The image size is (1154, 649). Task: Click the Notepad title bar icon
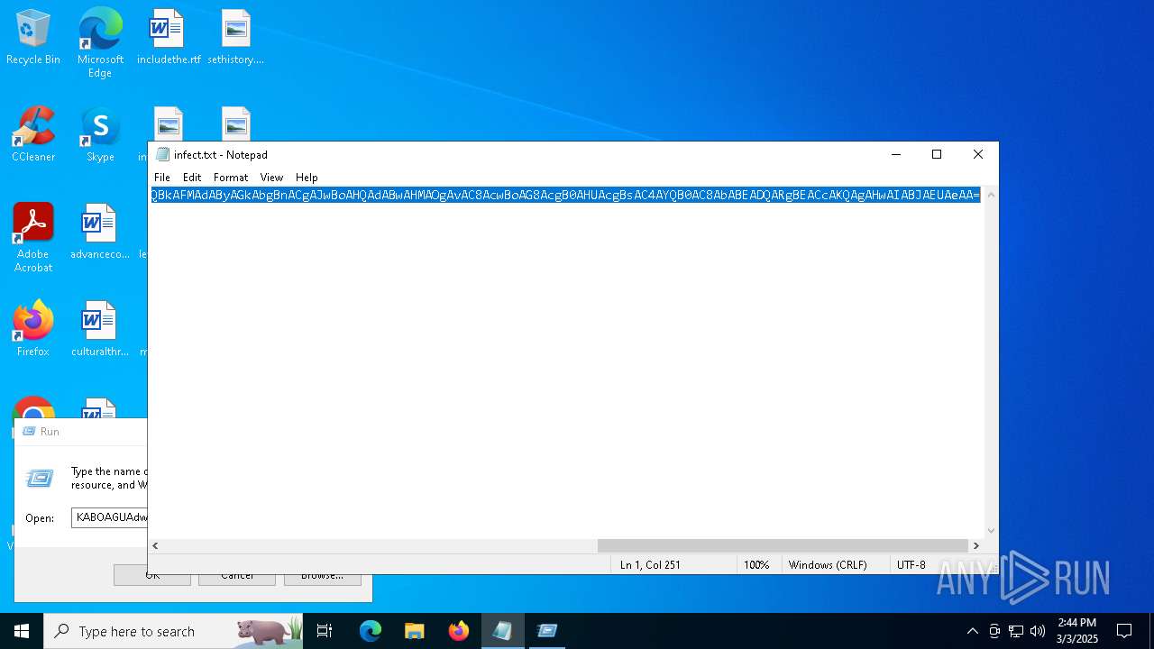point(162,154)
